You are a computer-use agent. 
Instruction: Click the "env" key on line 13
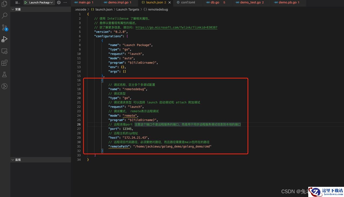[x=113, y=67]
